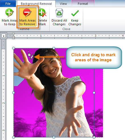Click the bottom middle selection handle

54,137
